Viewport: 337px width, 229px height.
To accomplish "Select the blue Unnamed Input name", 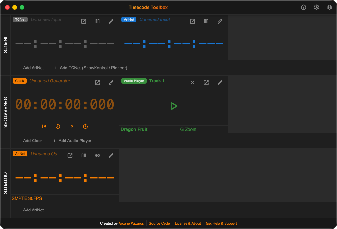I will point(155,19).
